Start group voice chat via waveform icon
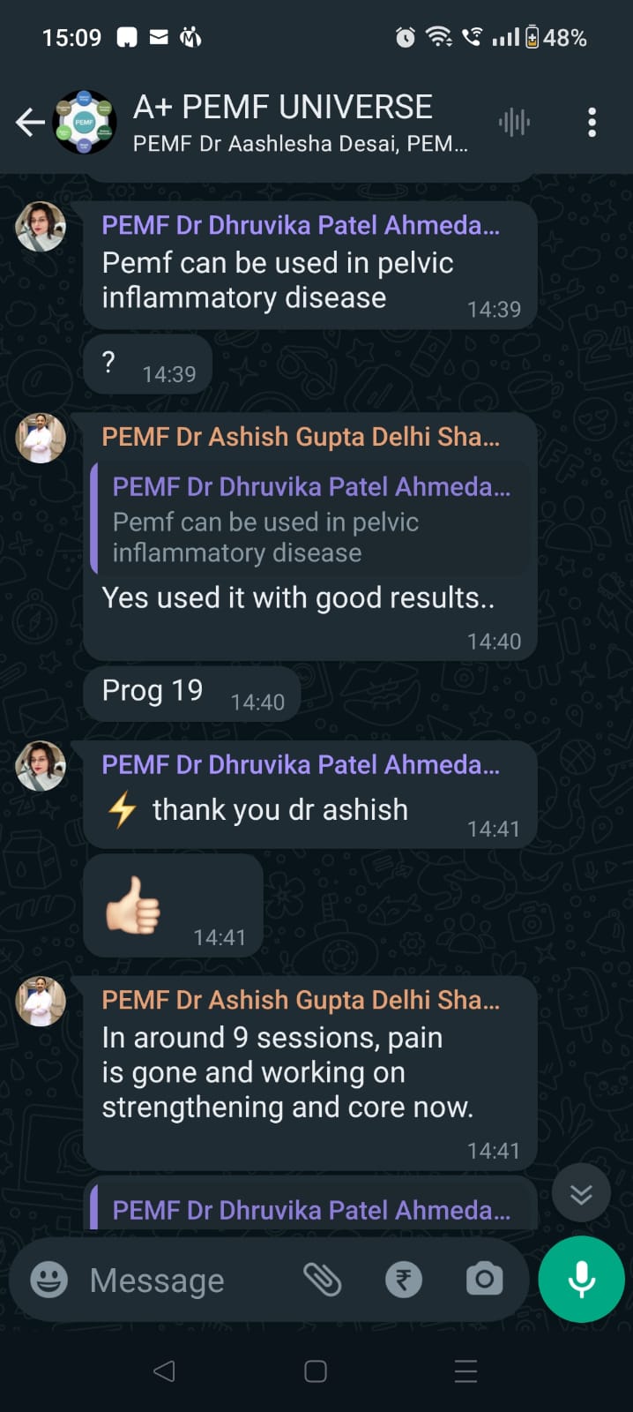 click(x=514, y=122)
